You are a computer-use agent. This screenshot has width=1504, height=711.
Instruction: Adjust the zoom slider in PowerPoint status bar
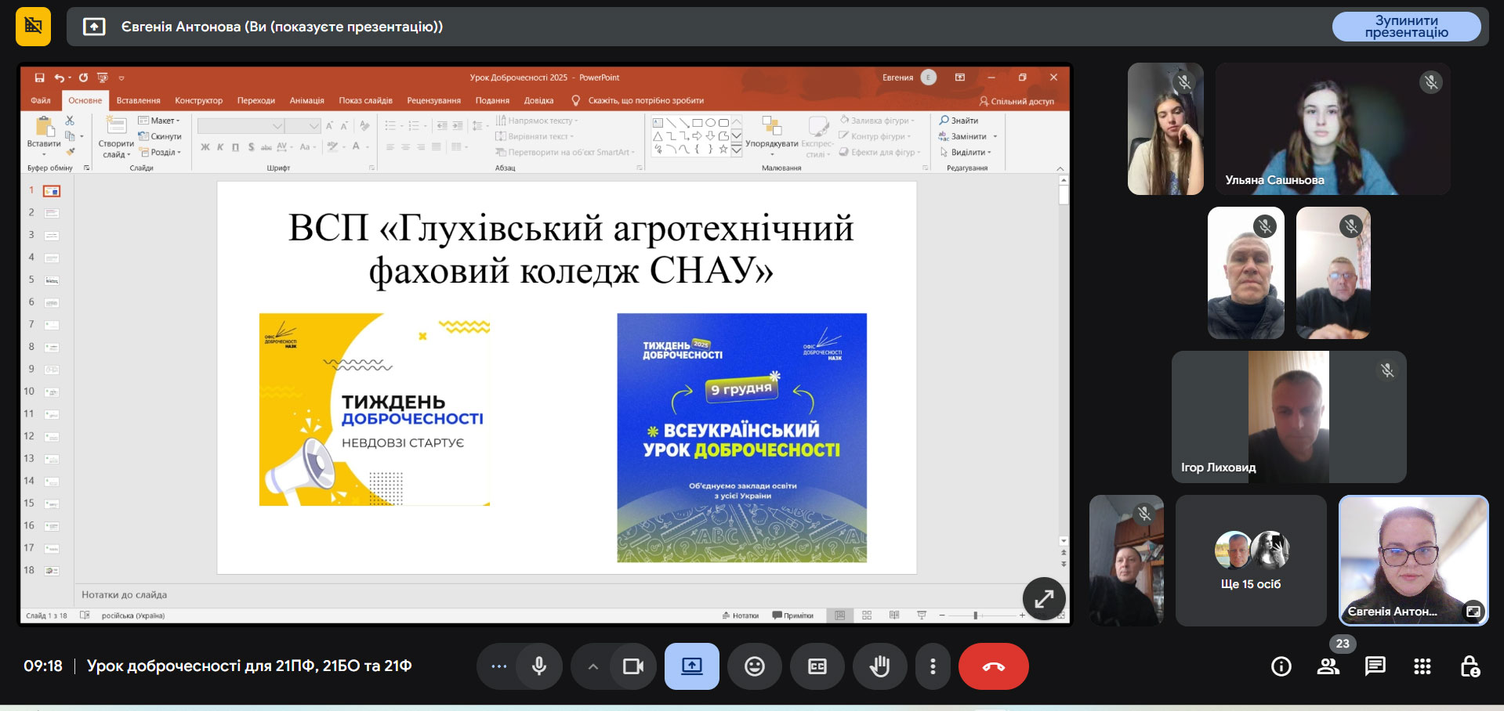(x=976, y=615)
